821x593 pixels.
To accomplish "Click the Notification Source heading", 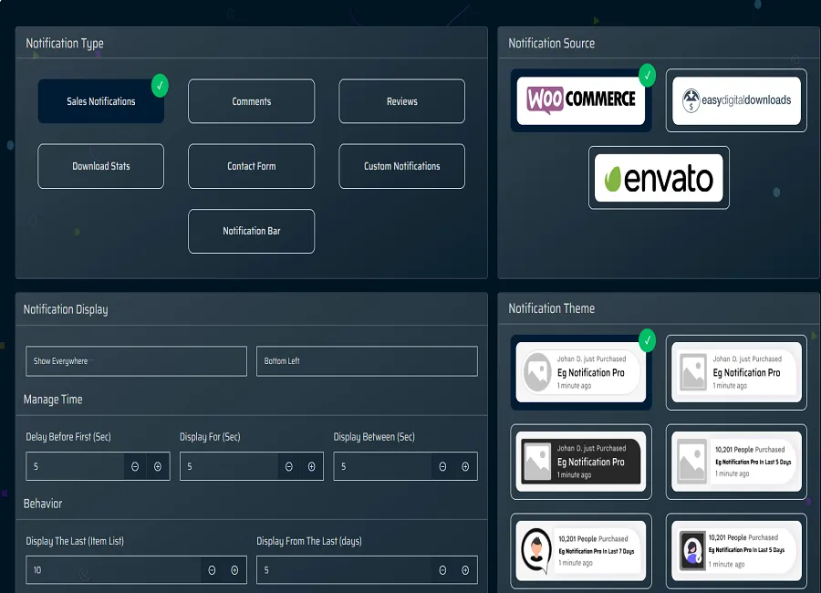I will click(x=551, y=44).
